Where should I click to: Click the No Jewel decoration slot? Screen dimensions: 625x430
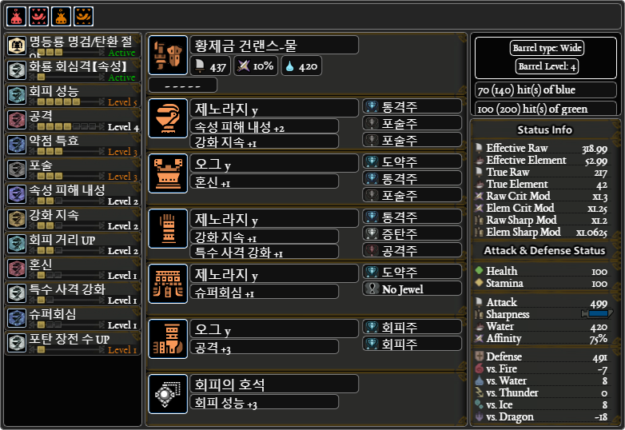click(412, 289)
